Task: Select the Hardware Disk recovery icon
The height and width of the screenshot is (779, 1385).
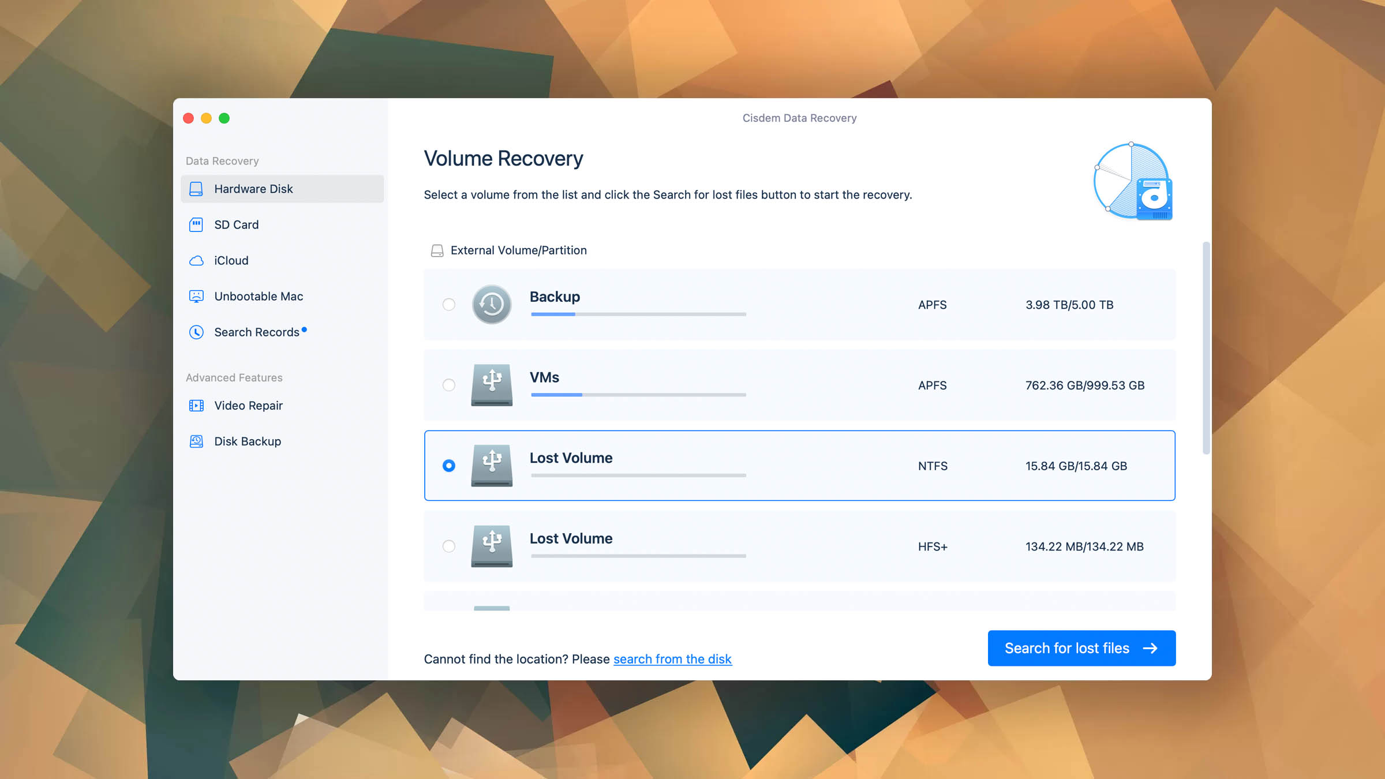Action: (x=196, y=188)
